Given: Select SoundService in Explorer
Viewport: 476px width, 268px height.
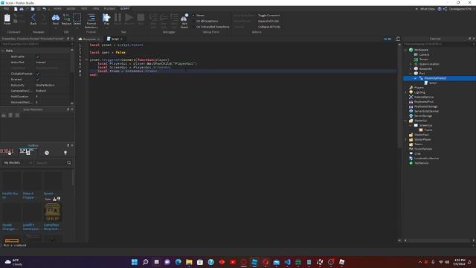Looking at the screenshot, I should (423, 149).
